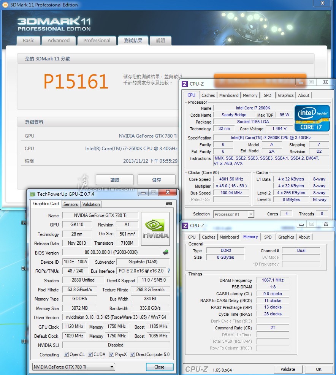Click the OK button in CPU-Z
Image resolution: width=336 pixels, height=375 pixels.
coord(319,369)
